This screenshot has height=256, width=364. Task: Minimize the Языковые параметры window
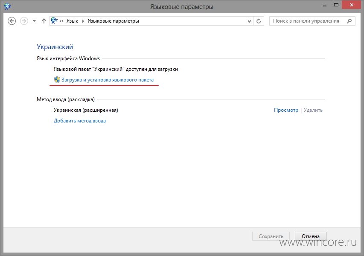[325, 6]
